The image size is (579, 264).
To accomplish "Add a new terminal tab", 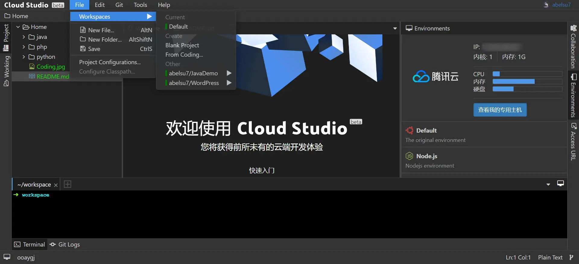I will pyautogui.click(x=68, y=184).
